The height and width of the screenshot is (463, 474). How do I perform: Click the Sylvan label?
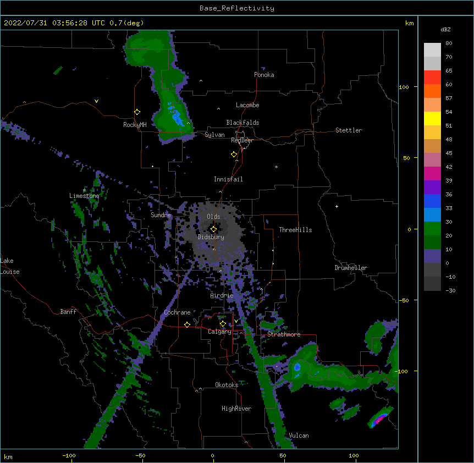[x=214, y=135]
